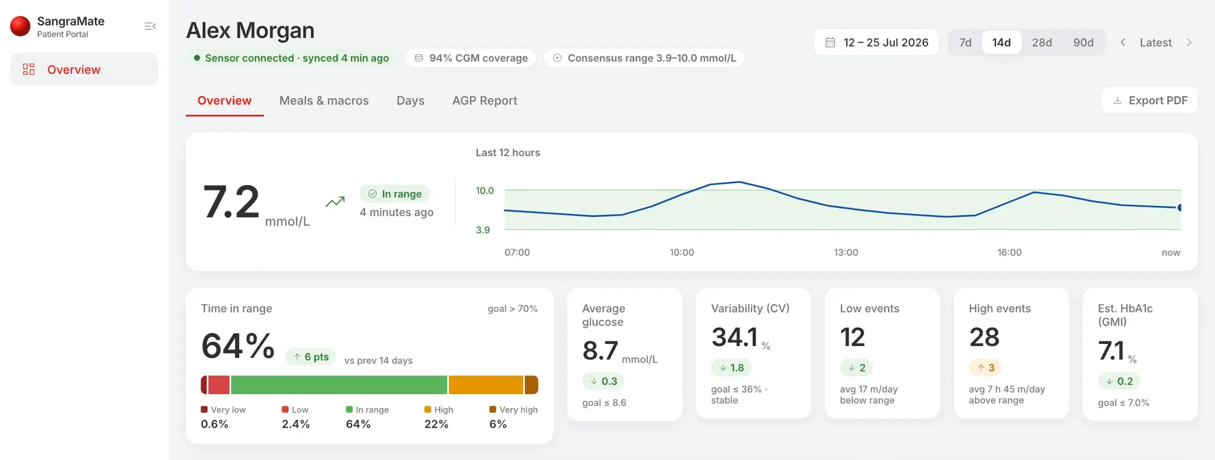Click the download icon on Export PDF

tap(1117, 100)
